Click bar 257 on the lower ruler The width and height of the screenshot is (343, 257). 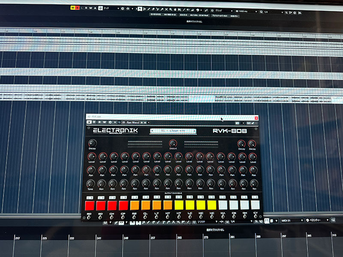tap(153, 238)
